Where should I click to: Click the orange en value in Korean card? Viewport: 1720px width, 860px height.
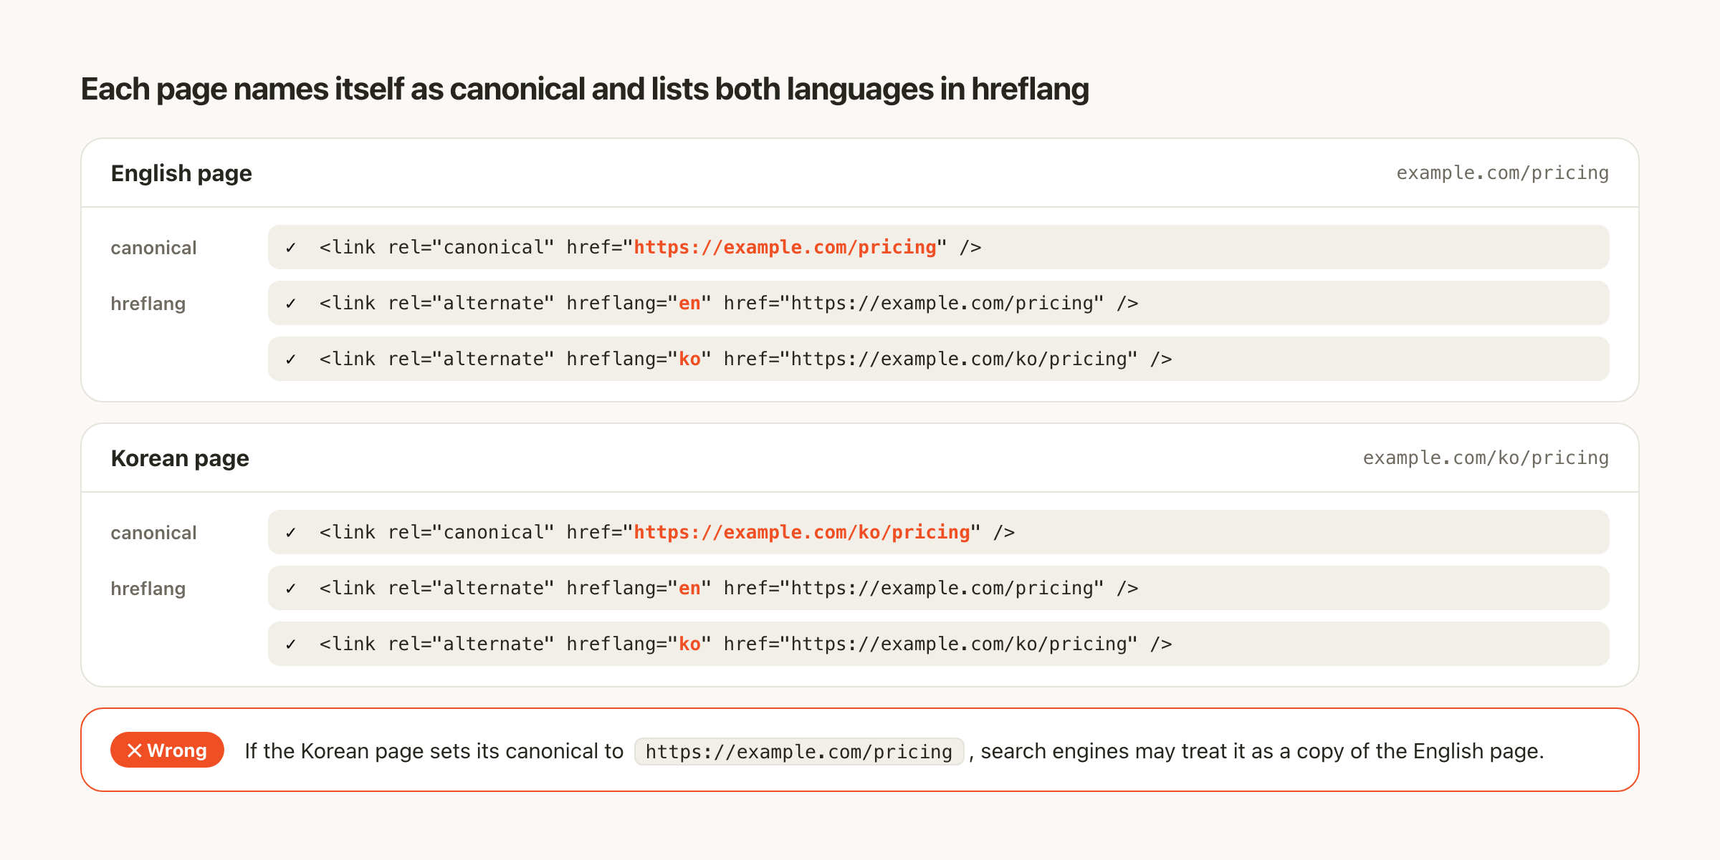click(x=689, y=589)
